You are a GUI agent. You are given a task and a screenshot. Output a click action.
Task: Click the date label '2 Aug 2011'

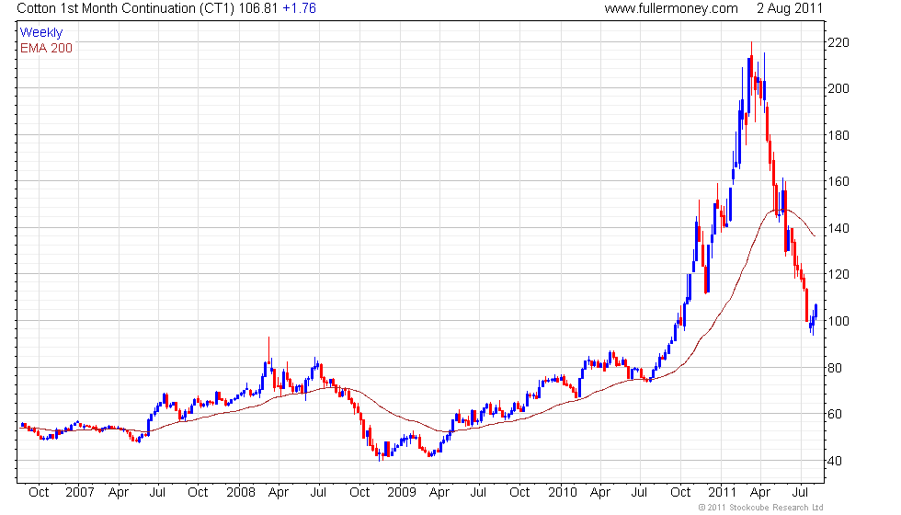[790, 8]
